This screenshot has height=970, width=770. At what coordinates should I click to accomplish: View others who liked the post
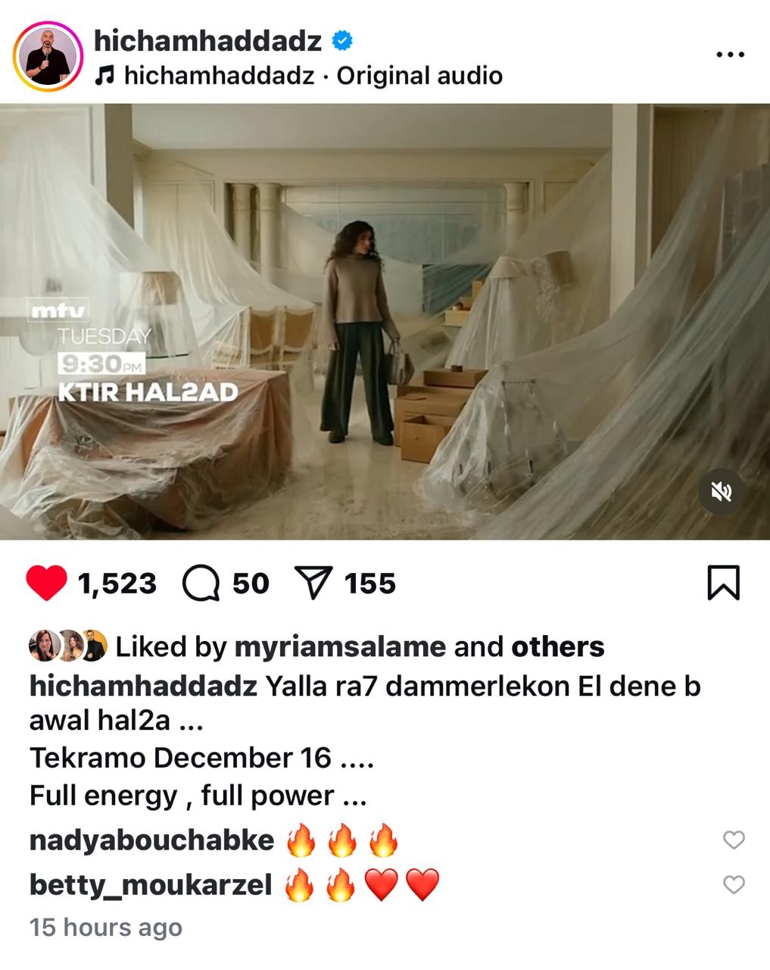pos(558,646)
